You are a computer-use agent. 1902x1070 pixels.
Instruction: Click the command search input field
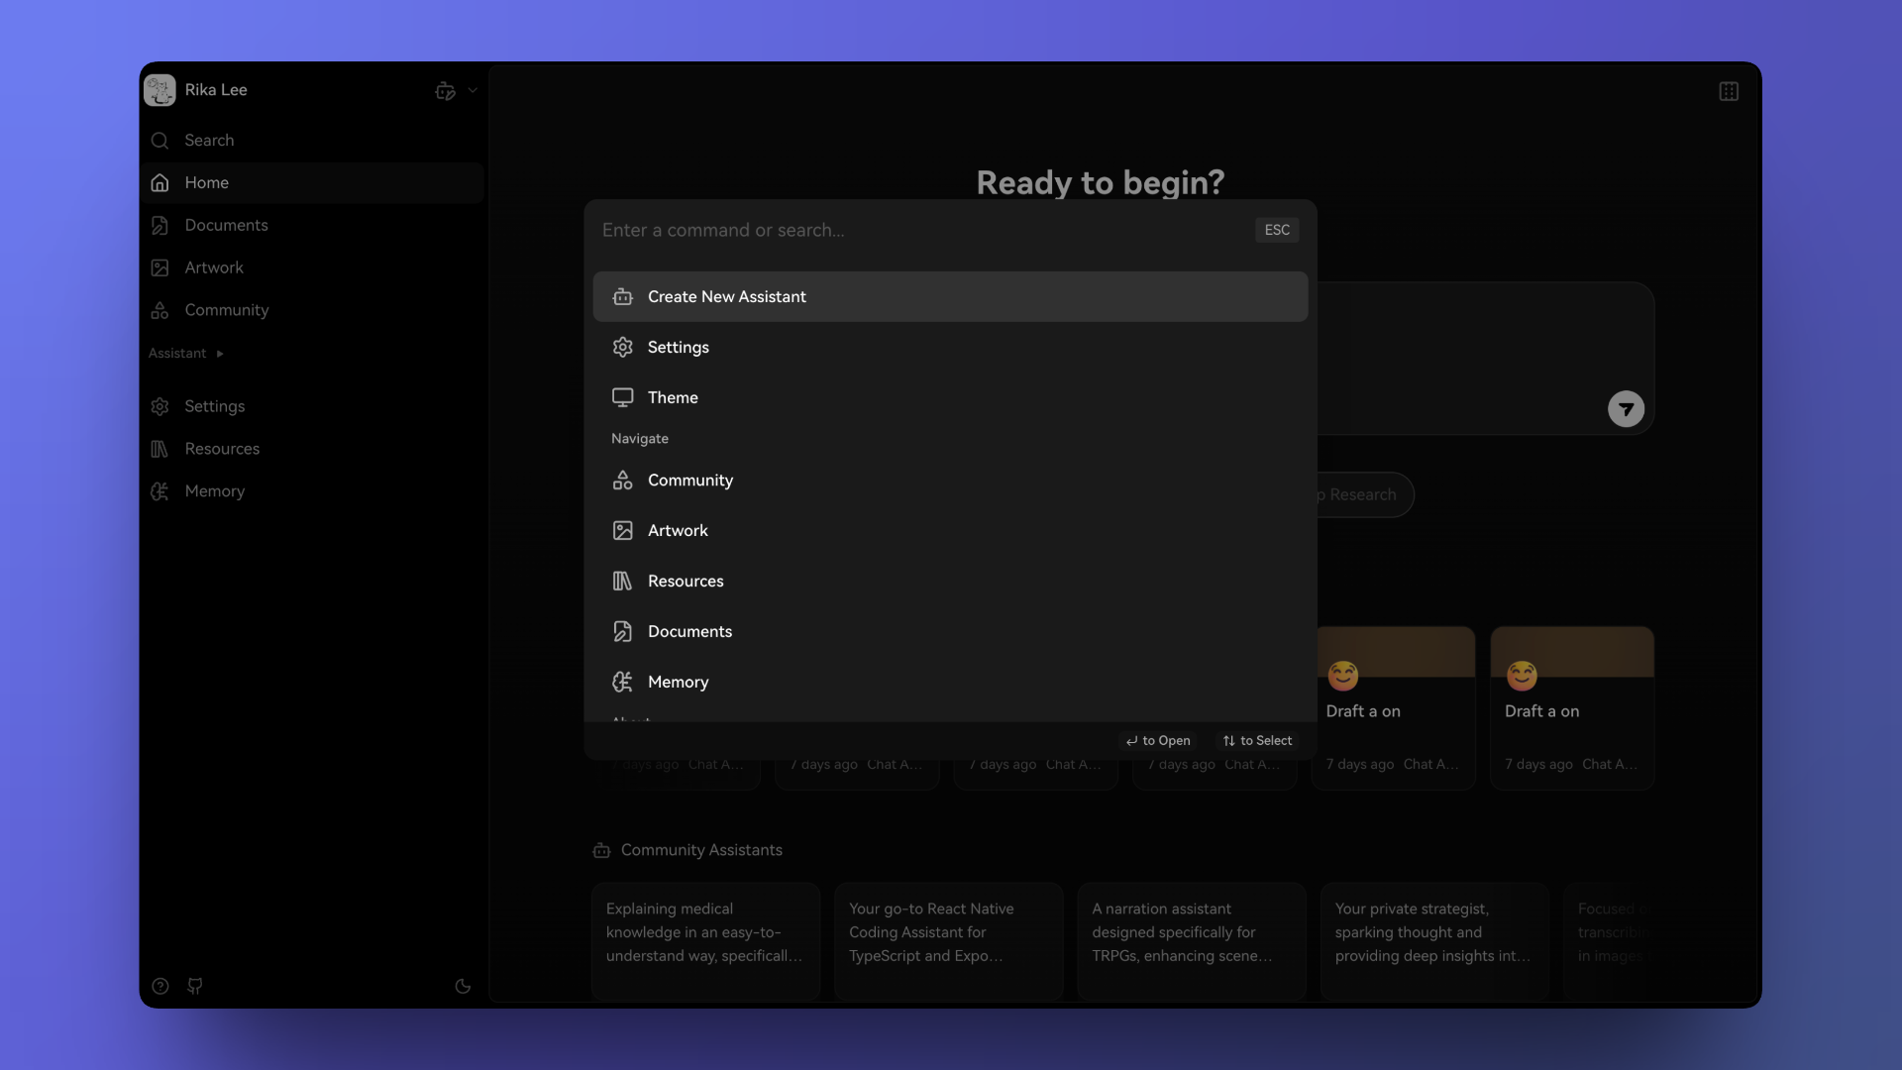coord(892,230)
